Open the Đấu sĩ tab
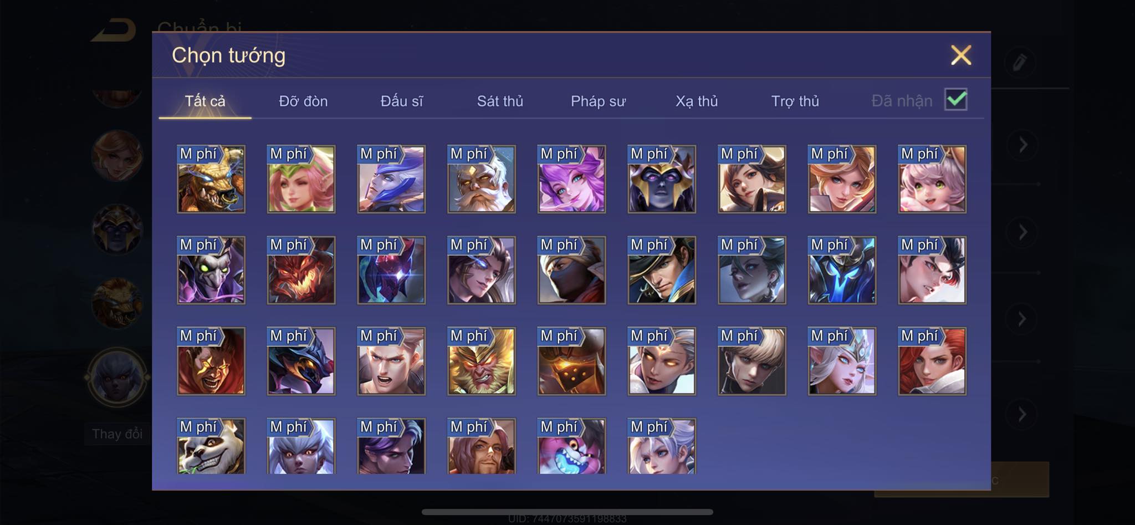 tap(401, 101)
